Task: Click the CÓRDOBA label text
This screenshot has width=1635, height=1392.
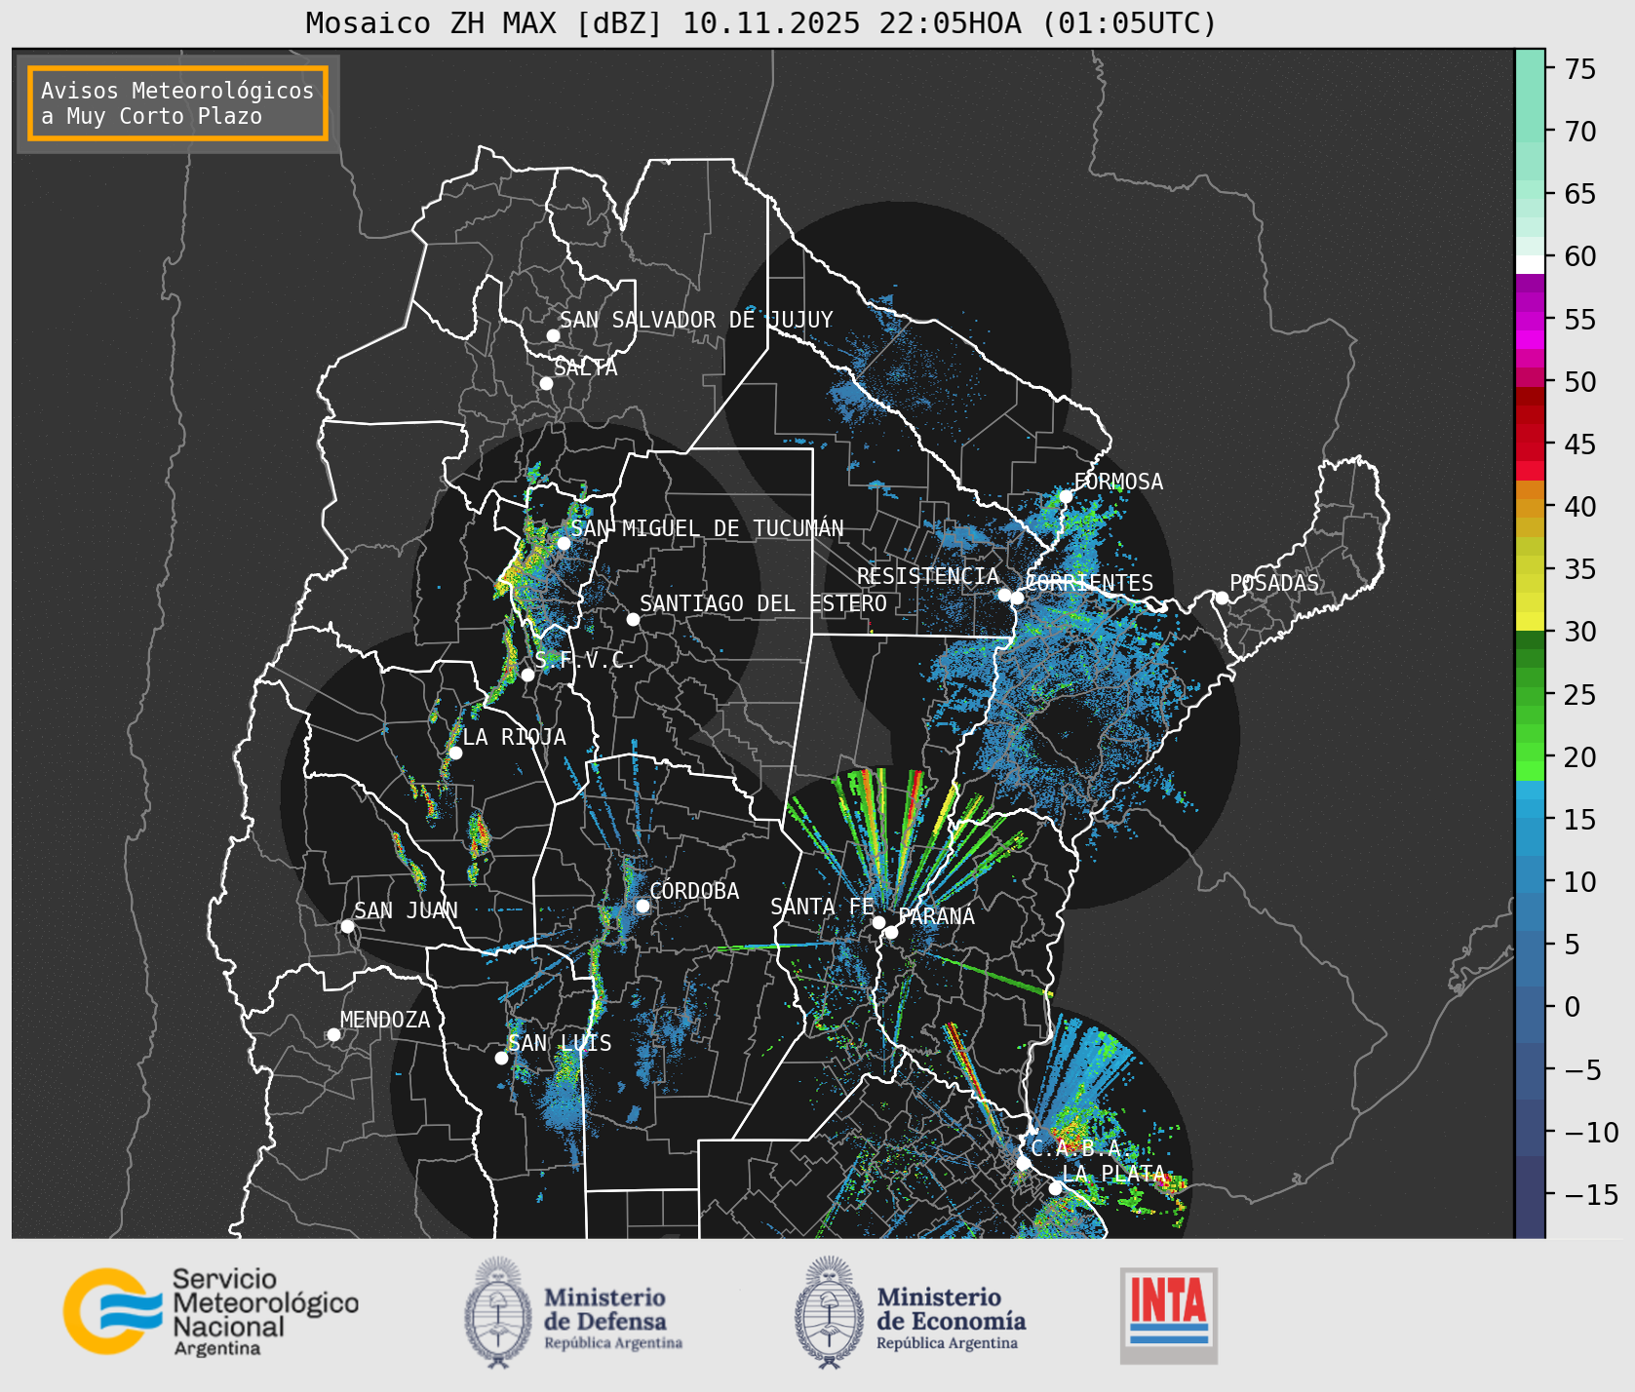Action: (x=694, y=891)
